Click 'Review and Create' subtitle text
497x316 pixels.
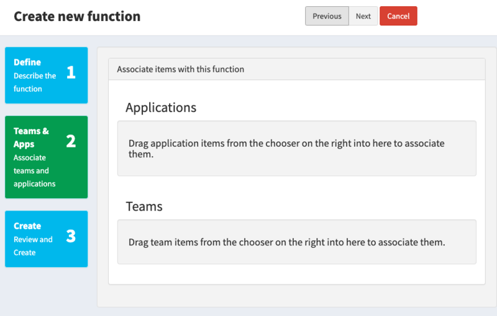pyautogui.click(x=33, y=246)
